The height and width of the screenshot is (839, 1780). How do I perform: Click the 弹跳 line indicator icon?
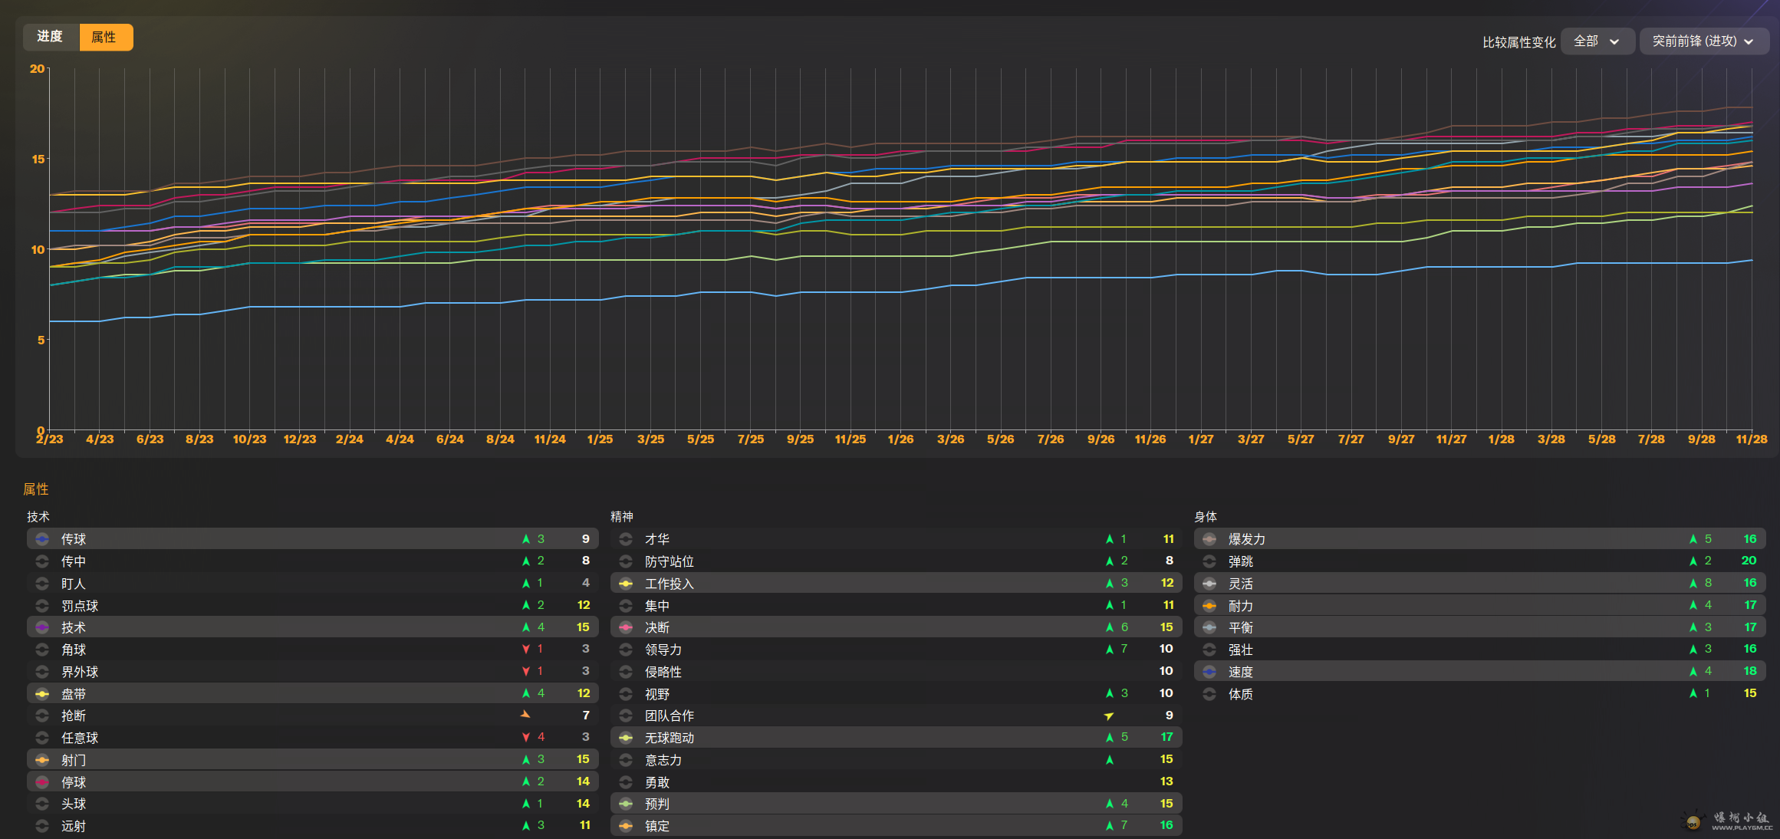1209,561
